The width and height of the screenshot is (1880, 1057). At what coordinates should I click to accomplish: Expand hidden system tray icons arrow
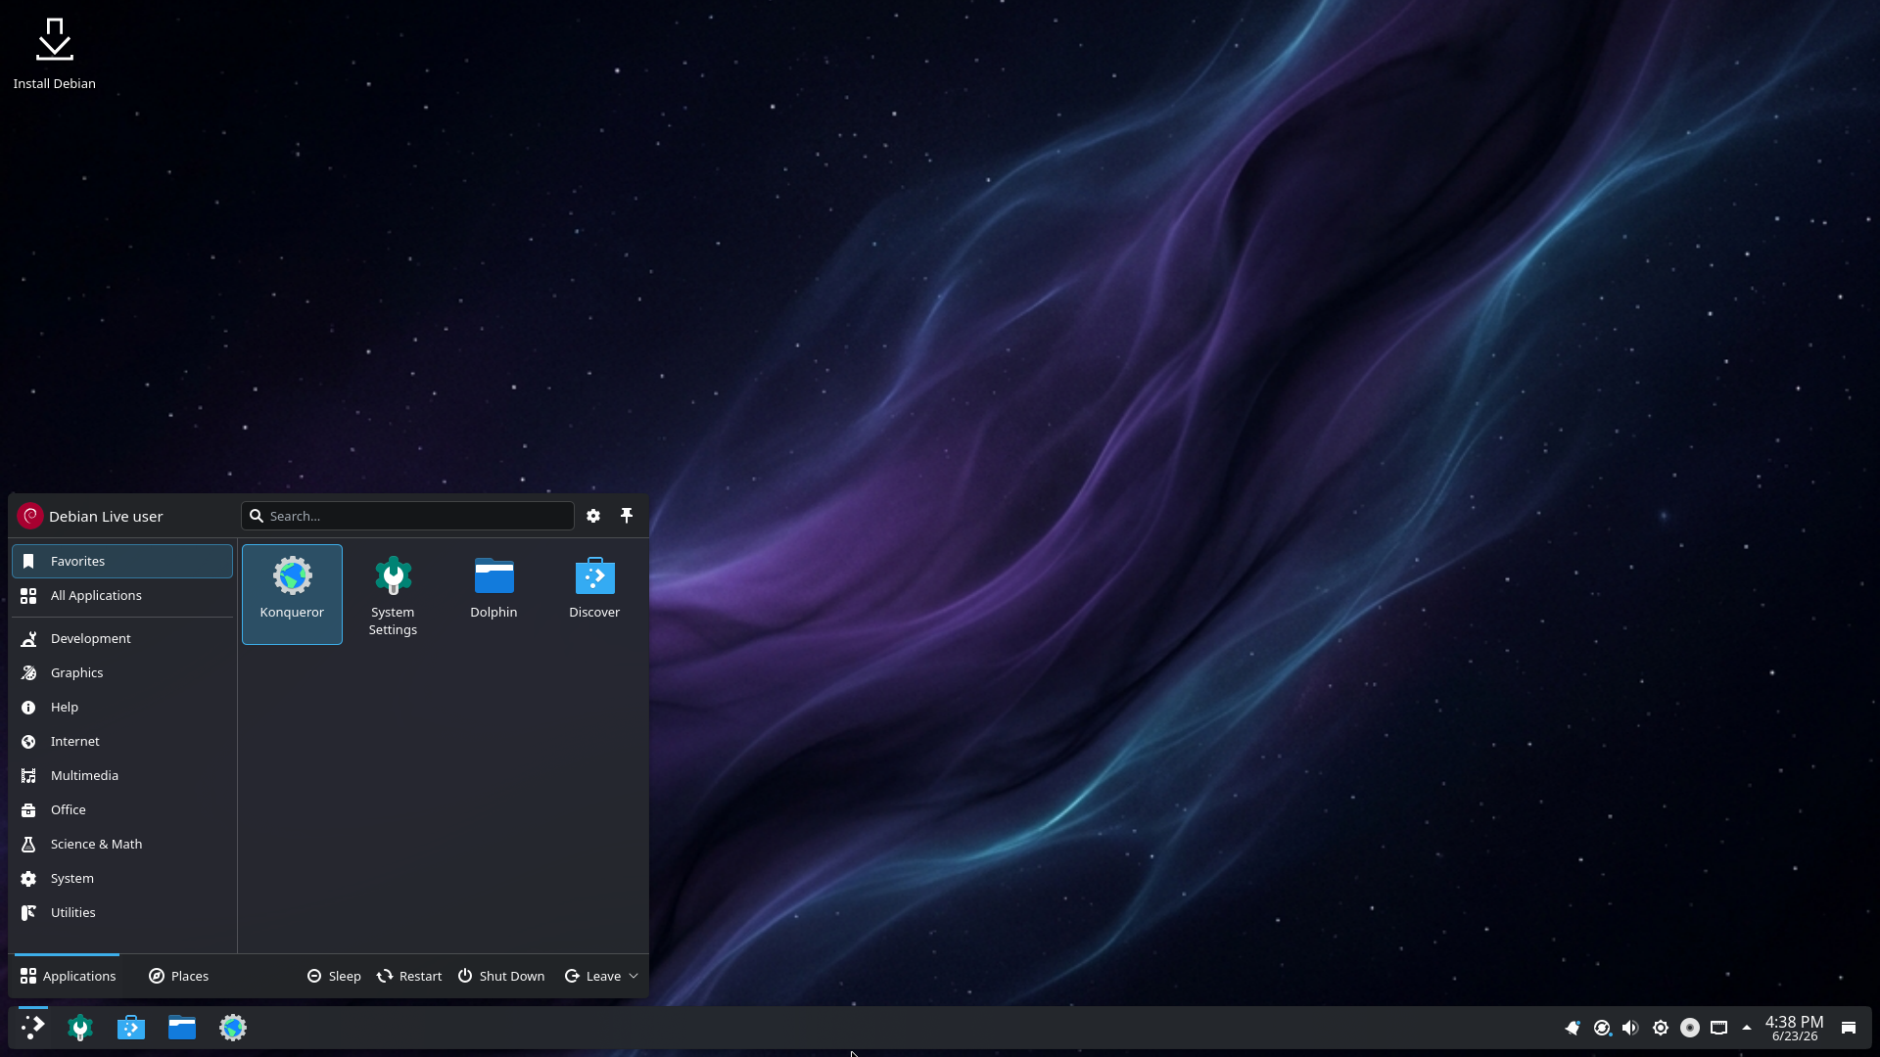click(x=1747, y=1028)
